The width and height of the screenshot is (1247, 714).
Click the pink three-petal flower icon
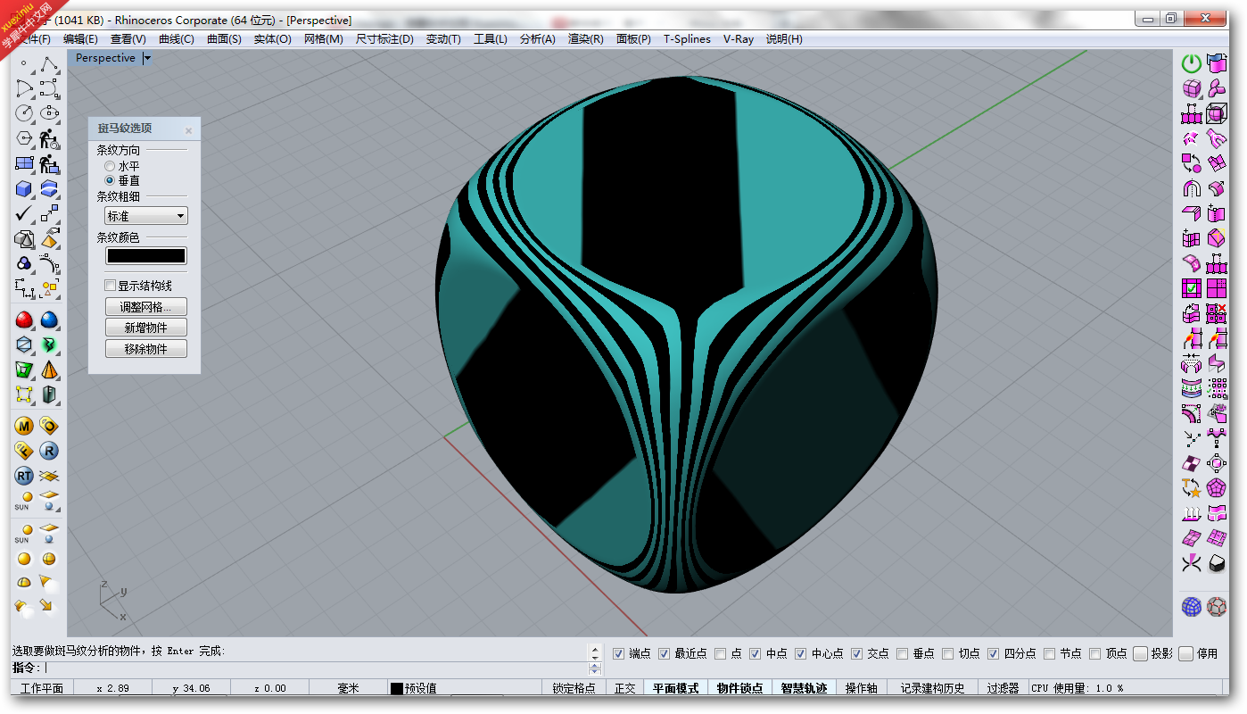[1217, 88]
